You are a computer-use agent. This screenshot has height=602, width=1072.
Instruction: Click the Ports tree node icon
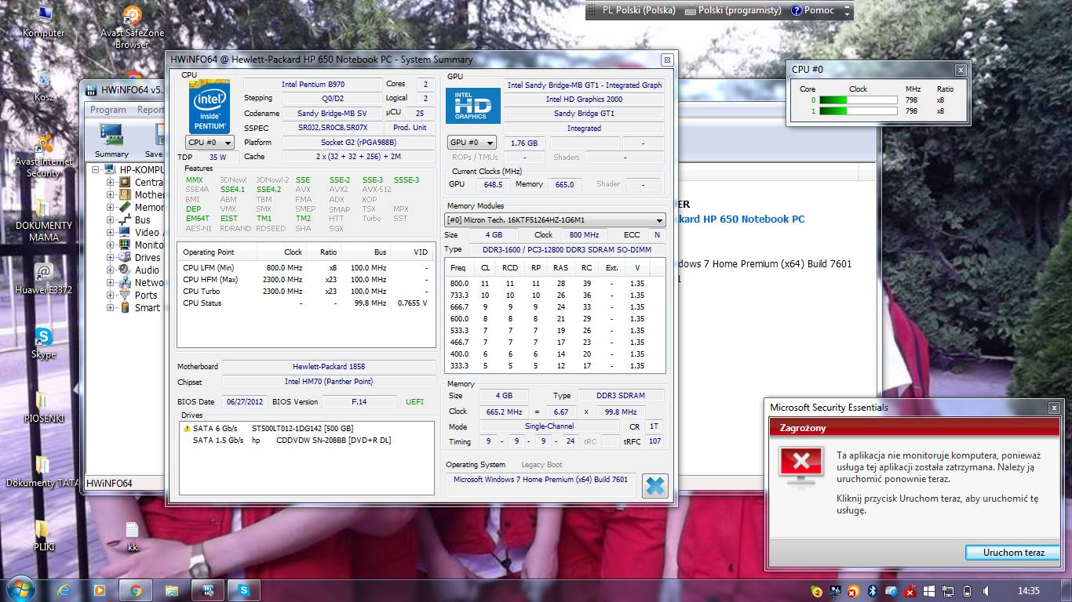coord(125,295)
